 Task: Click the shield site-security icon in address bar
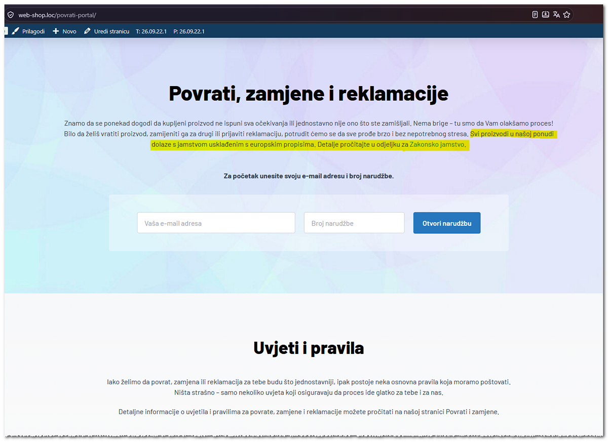[x=10, y=15]
